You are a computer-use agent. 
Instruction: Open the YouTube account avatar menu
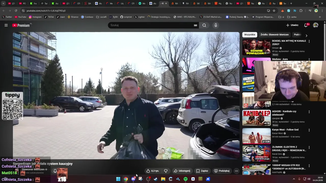(x=316, y=25)
